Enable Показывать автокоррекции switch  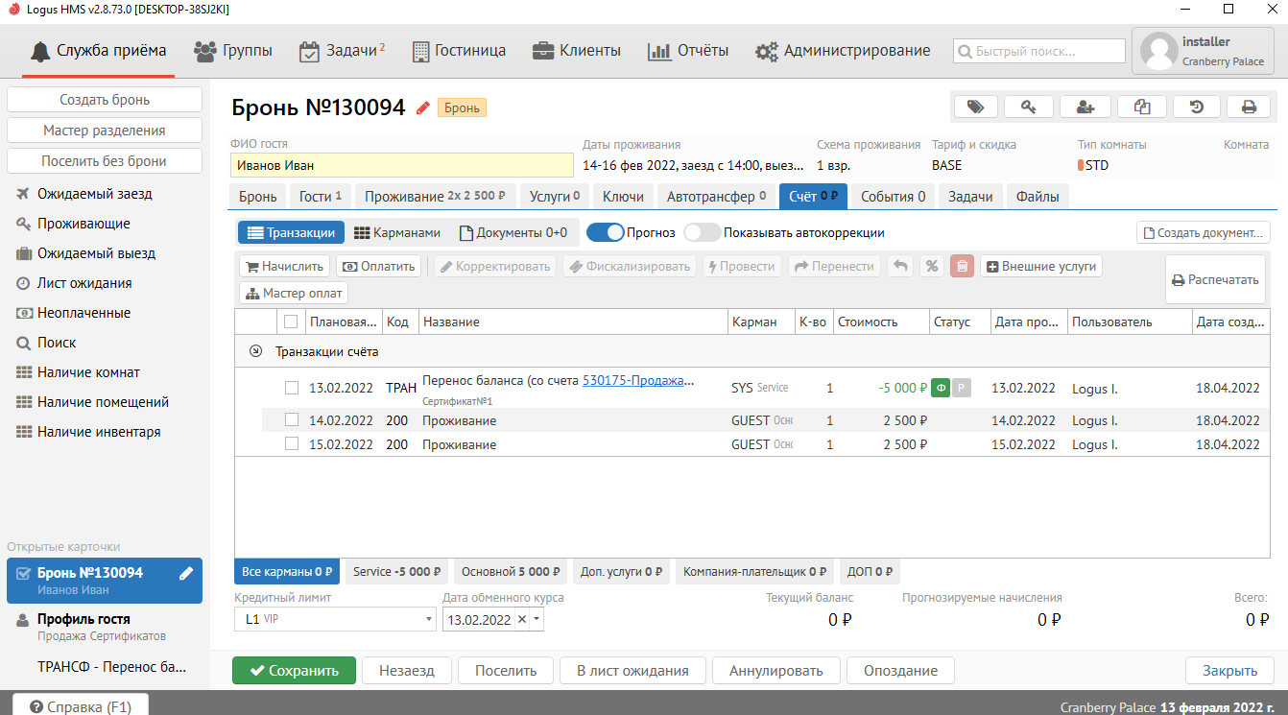(x=702, y=232)
